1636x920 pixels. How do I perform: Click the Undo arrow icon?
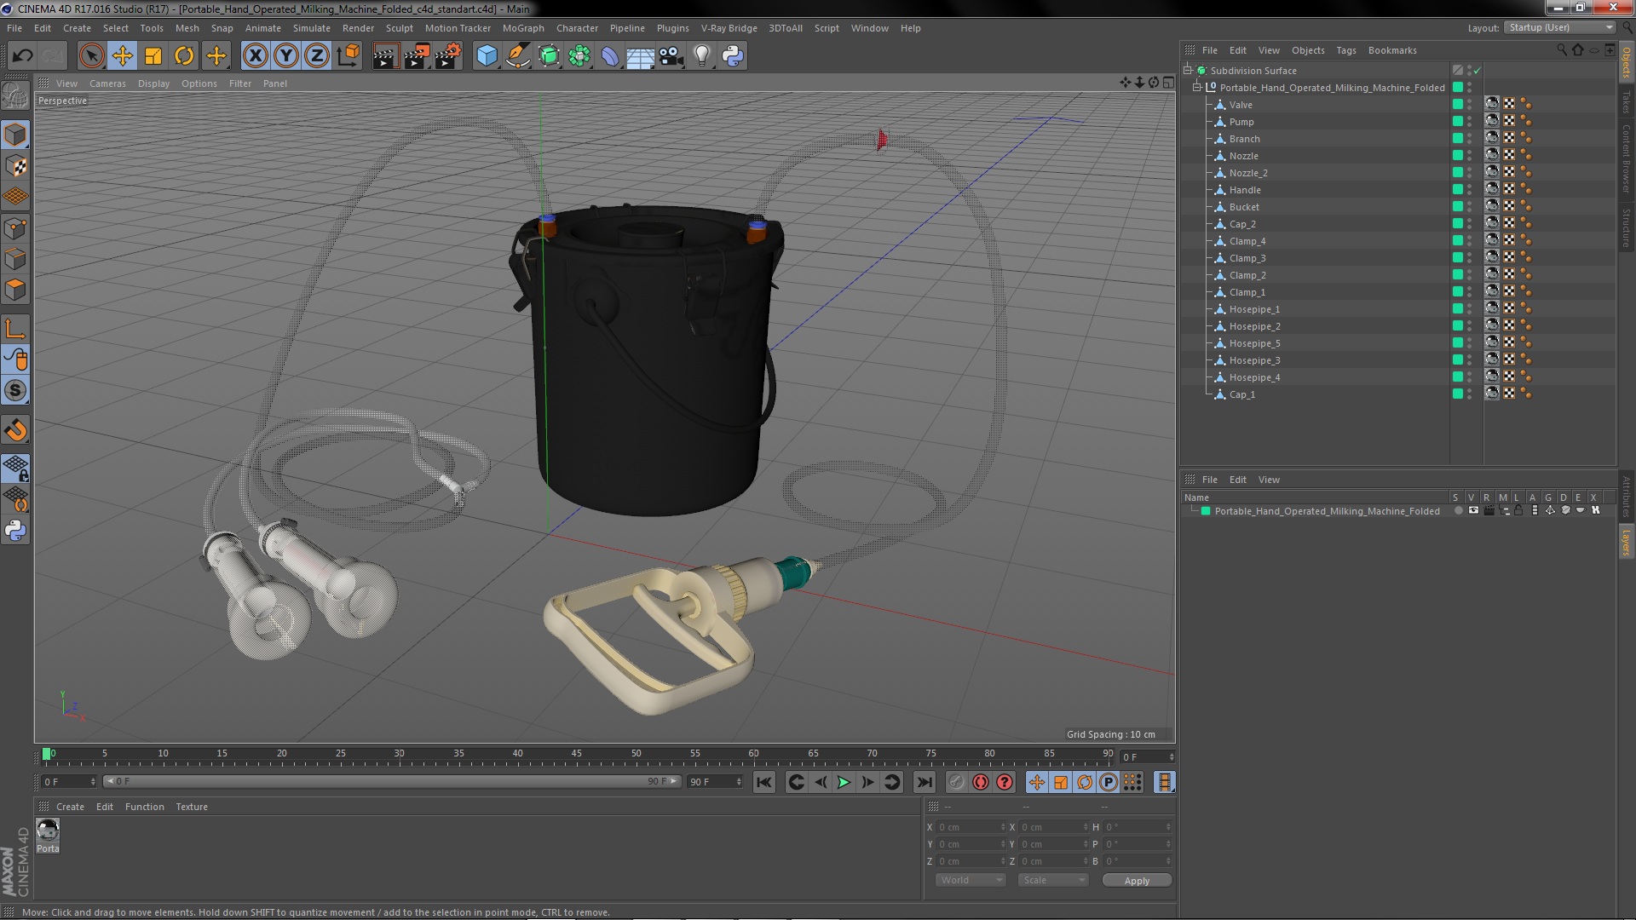click(22, 56)
